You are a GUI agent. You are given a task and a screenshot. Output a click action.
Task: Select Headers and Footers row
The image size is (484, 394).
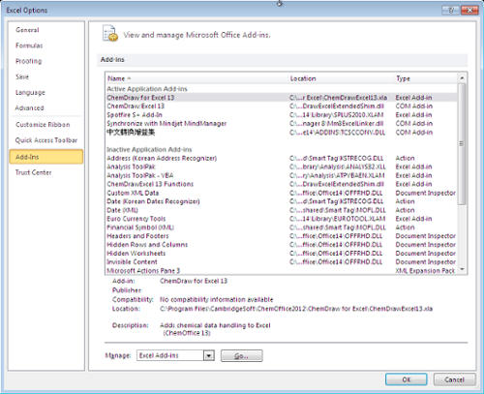point(282,236)
